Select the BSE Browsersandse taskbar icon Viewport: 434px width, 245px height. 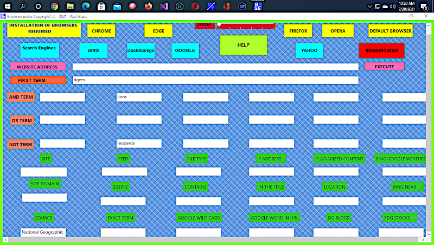[x=258, y=6]
